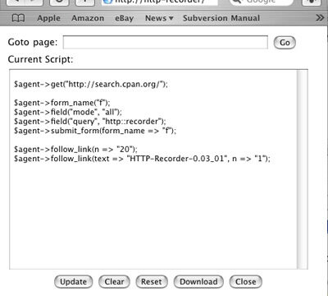Open the eBay bookmark
Screen dimensions: 328x296
coord(125,18)
